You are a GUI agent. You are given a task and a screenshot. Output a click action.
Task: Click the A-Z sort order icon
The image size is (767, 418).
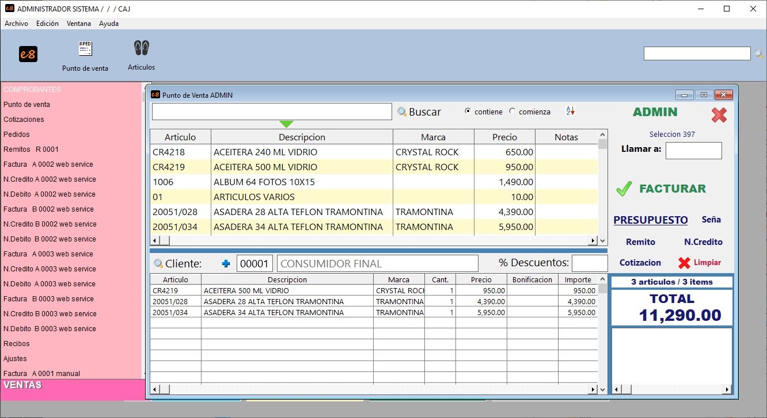pyautogui.click(x=570, y=112)
